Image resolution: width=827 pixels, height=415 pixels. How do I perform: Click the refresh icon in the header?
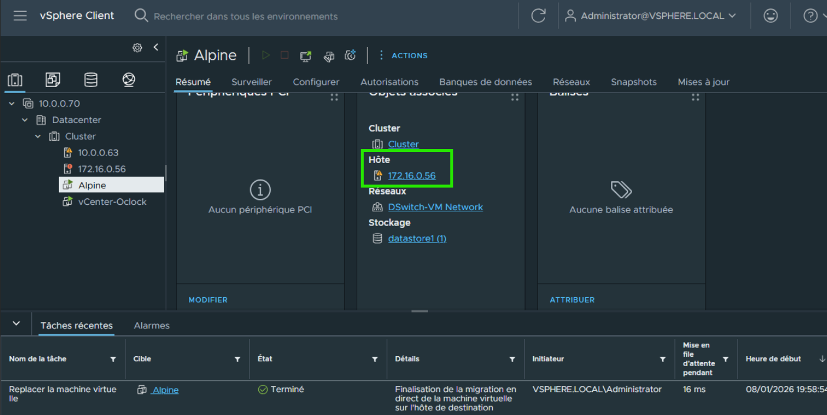click(x=538, y=16)
